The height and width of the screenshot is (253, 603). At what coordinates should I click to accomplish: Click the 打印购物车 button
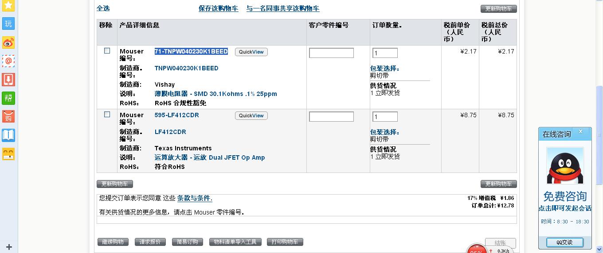285,242
